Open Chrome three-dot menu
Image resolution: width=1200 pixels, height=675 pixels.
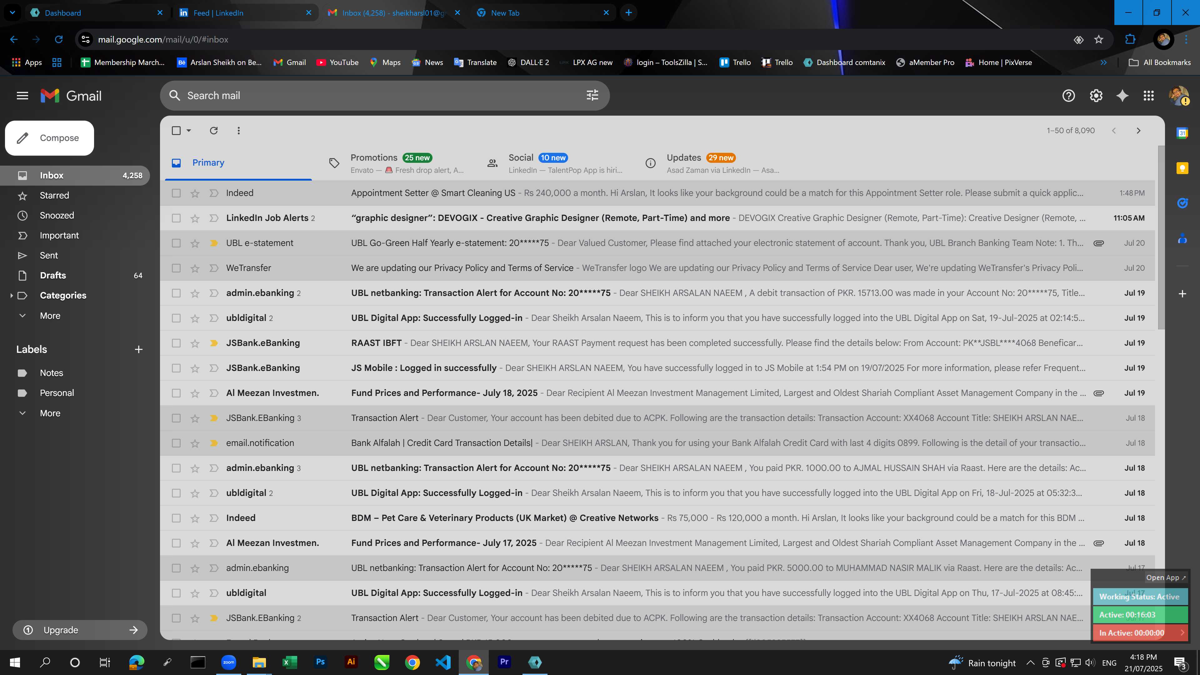(x=1186, y=40)
